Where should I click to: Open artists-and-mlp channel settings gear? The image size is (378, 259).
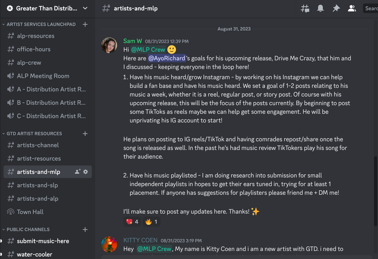click(x=86, y=172)
